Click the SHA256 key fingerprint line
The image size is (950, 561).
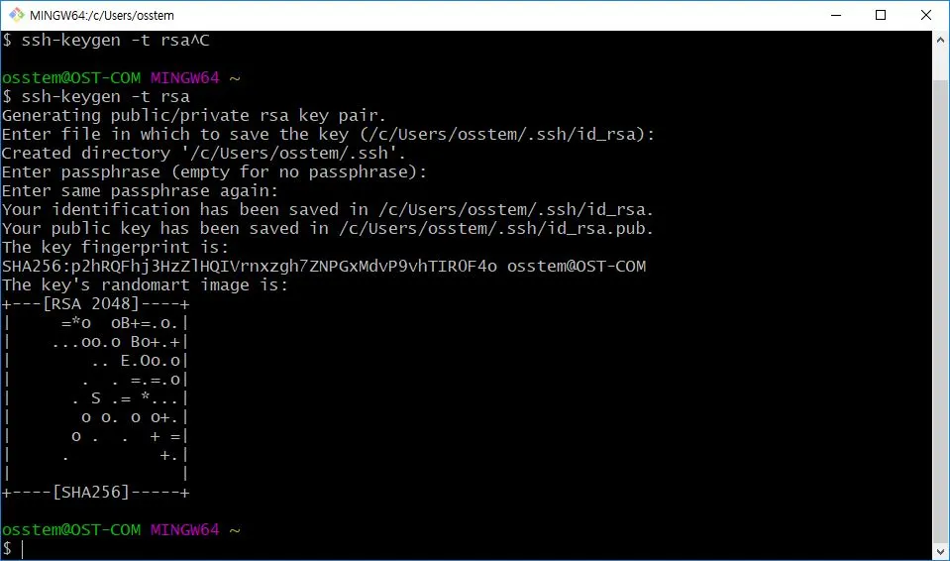324,267
